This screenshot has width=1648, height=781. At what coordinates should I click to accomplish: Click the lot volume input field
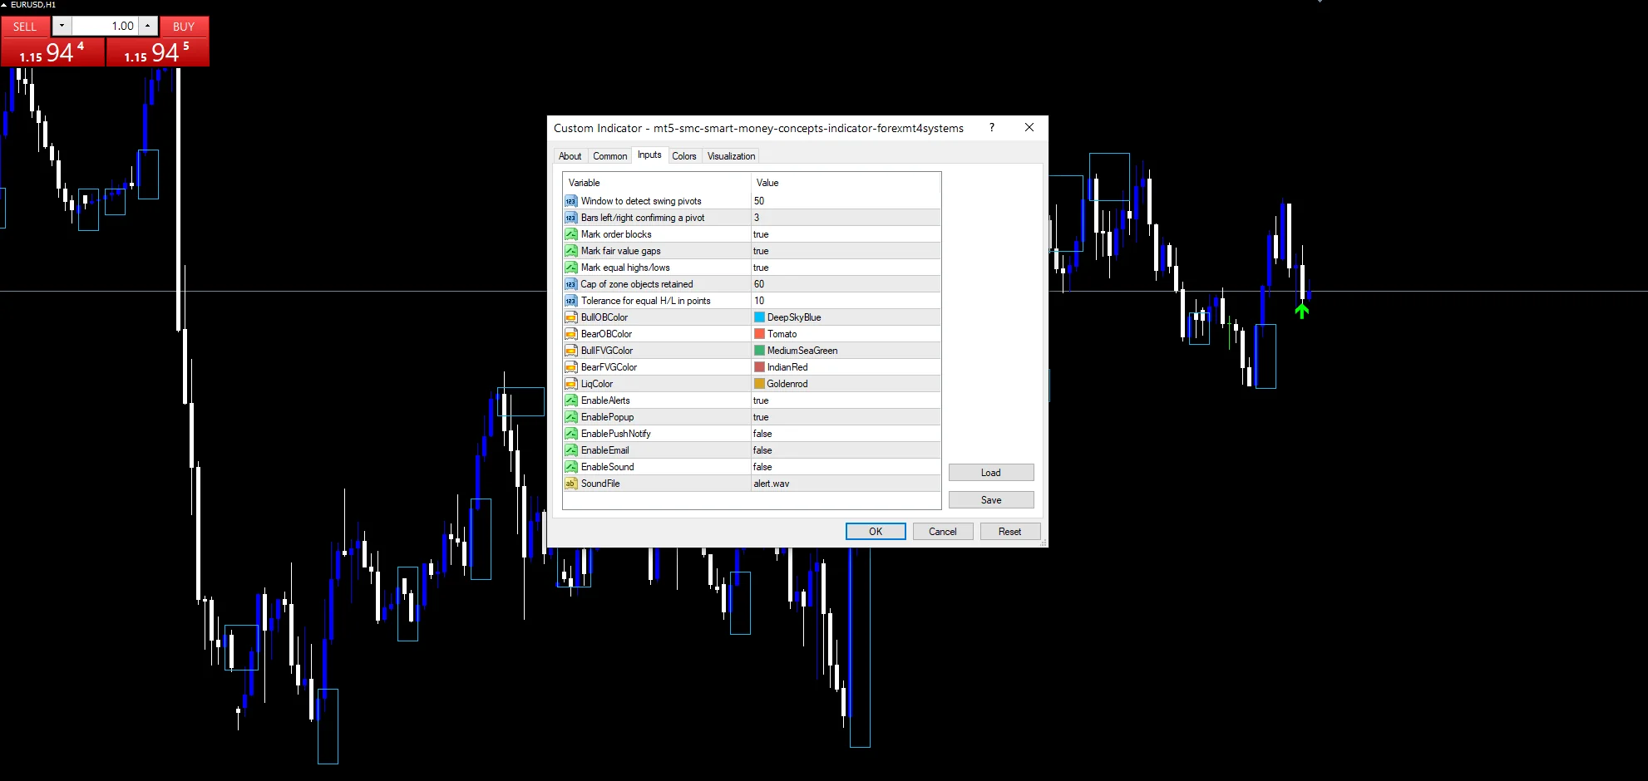click(105, 26)
